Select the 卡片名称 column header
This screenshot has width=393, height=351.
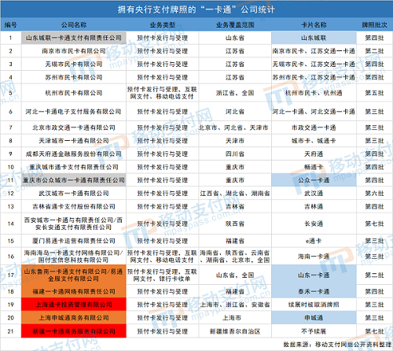314,25
